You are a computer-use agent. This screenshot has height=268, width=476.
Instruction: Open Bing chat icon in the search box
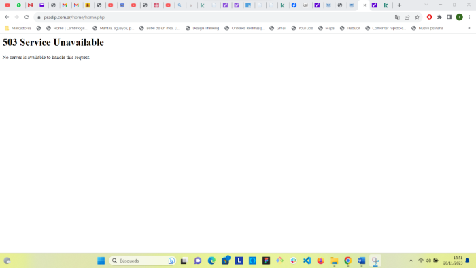(x=171, y=261)
